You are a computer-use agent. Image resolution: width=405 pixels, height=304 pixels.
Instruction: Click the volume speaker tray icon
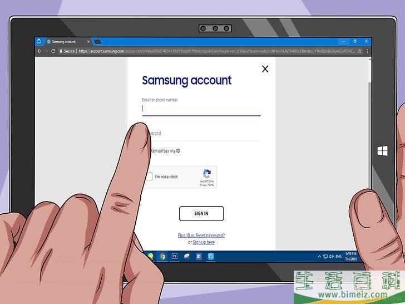pos(331,257)
